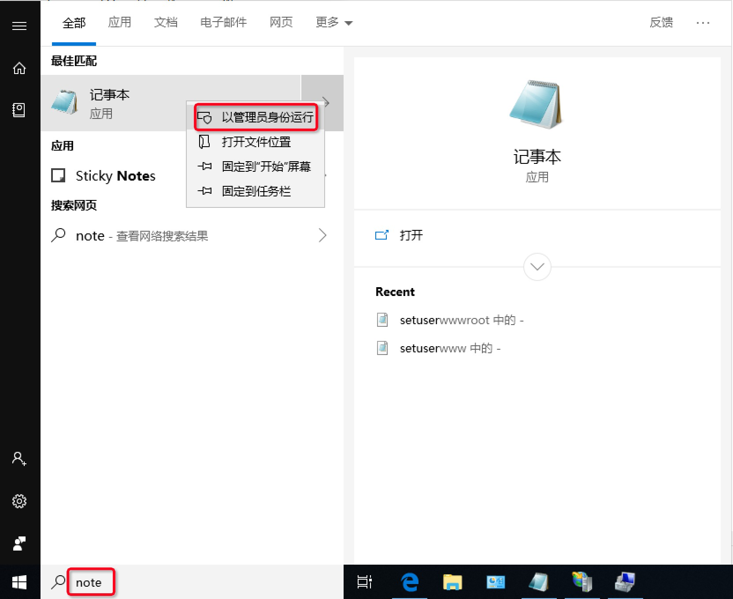Image resolution: width=733 pixels, height=599 pixels.
Task: Click the web search magnifier beside note
Action: click(58, 235)
